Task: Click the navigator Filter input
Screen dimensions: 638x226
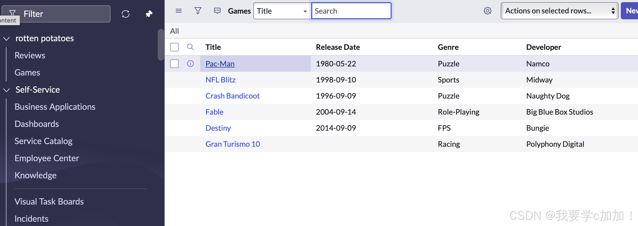Action: [56, 14]
